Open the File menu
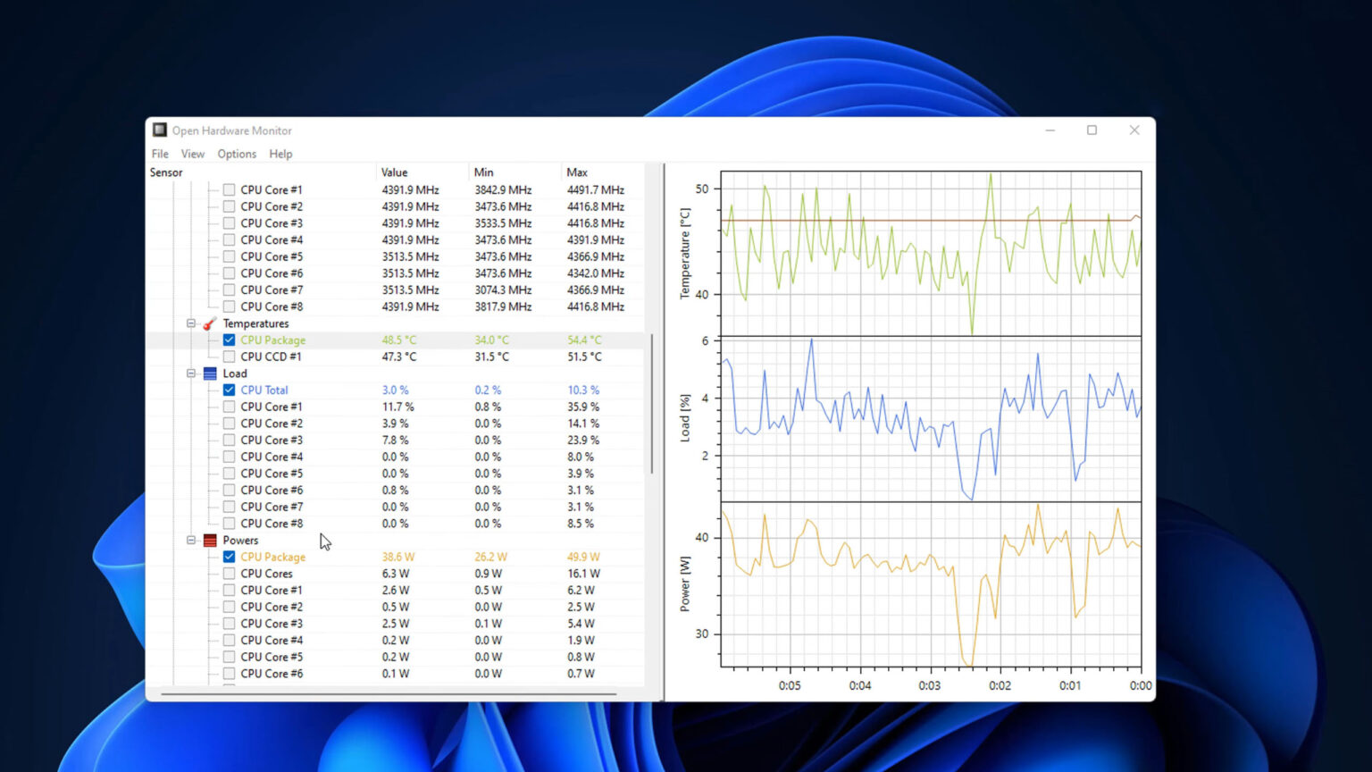The width and height of the screenshot is (1372, 772). [159, 154]
